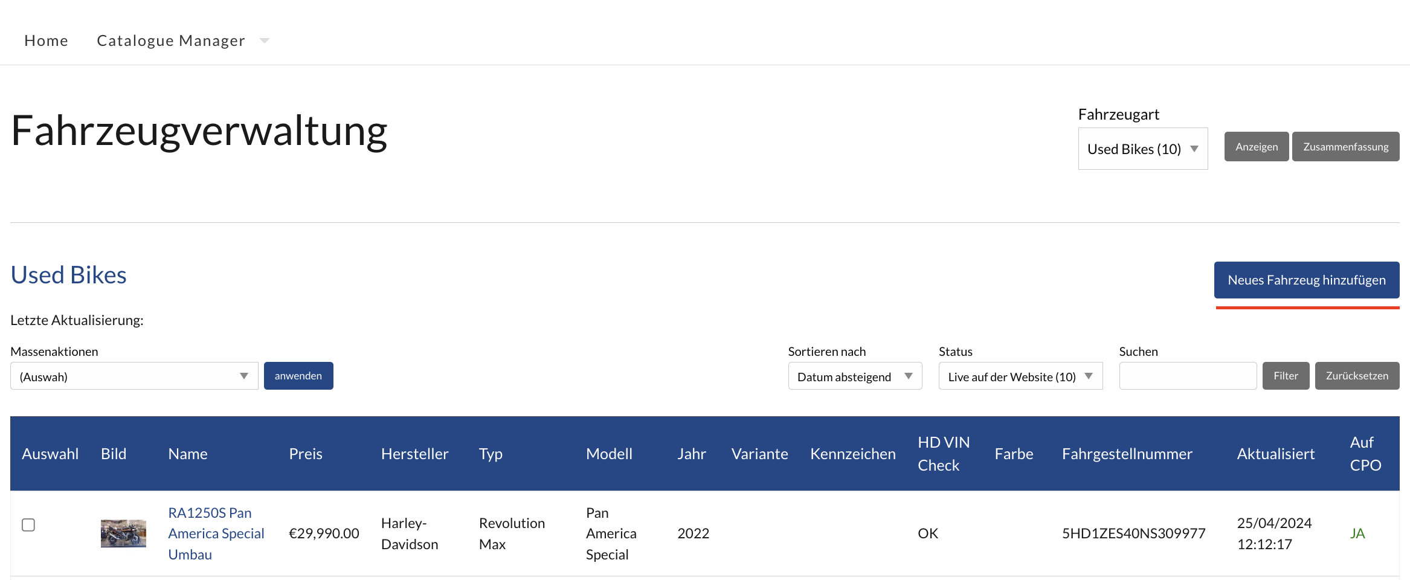Screen dimensions: 1410x580
Task: Open the Fahrzeugart dropdown showing Used Bikes
Action: (x=1142, y=149)
